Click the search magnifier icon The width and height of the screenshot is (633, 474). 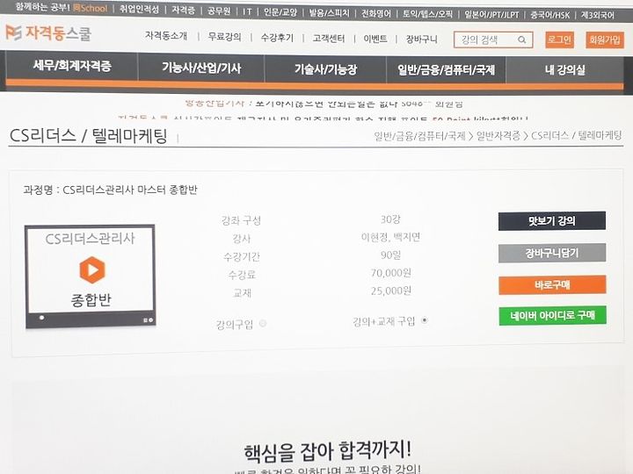tap(521, 39)
